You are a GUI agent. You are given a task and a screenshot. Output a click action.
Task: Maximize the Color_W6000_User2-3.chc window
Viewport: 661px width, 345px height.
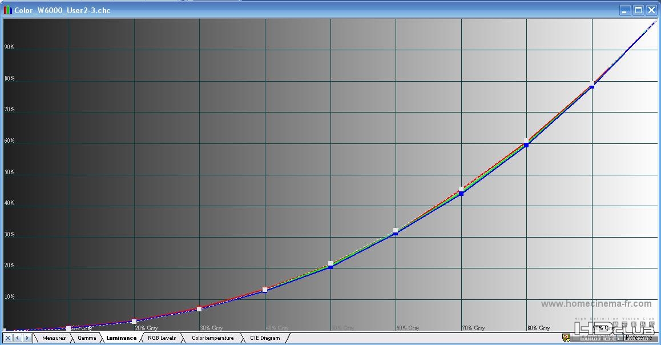(x=638, y=10)
